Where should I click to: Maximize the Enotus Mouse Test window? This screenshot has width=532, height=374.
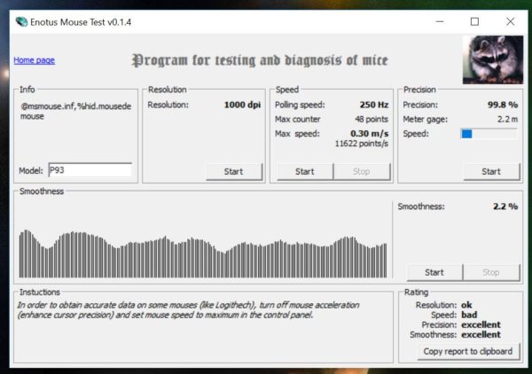[x=474, y=21]
